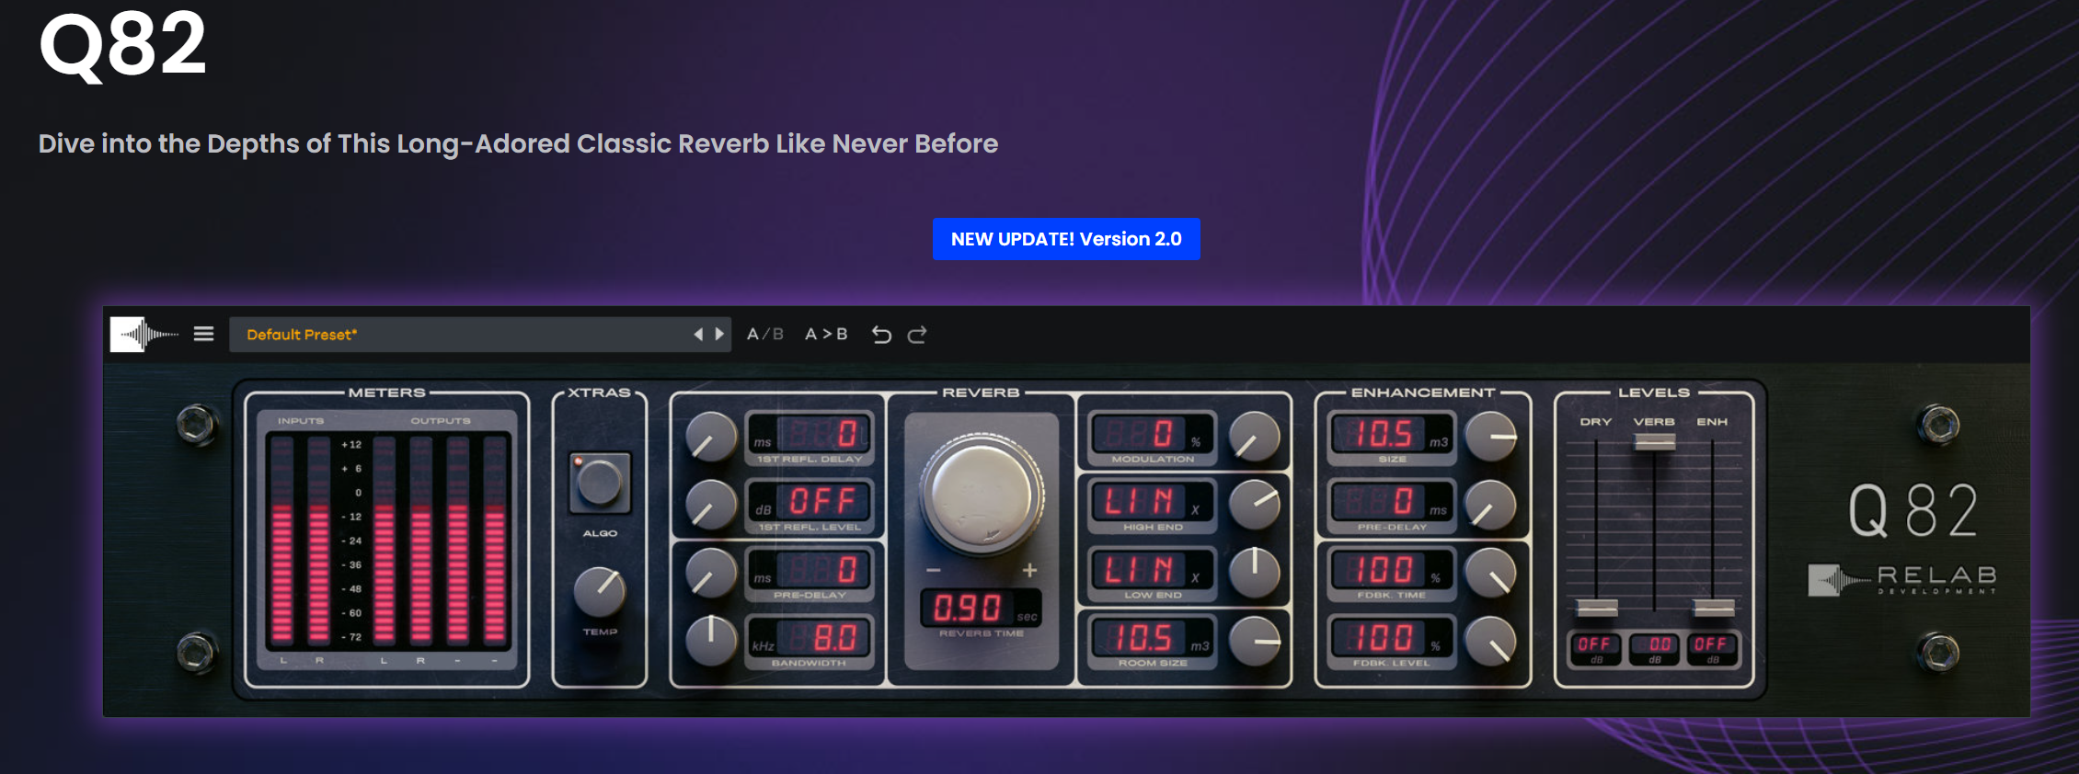Click the VERB level fader handle
This screenshot has width=2079, height=774.
[1654, 441]
